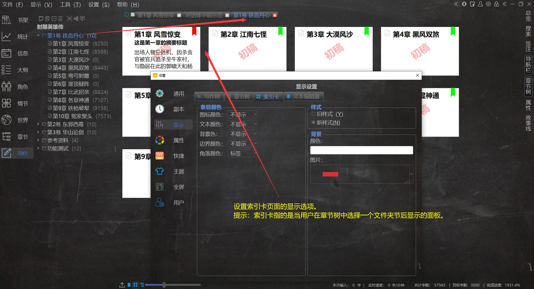The height and width of the screenshot is (289, 534).
Task: Select the 新样式(N) radio button
Action: (313, 123)
